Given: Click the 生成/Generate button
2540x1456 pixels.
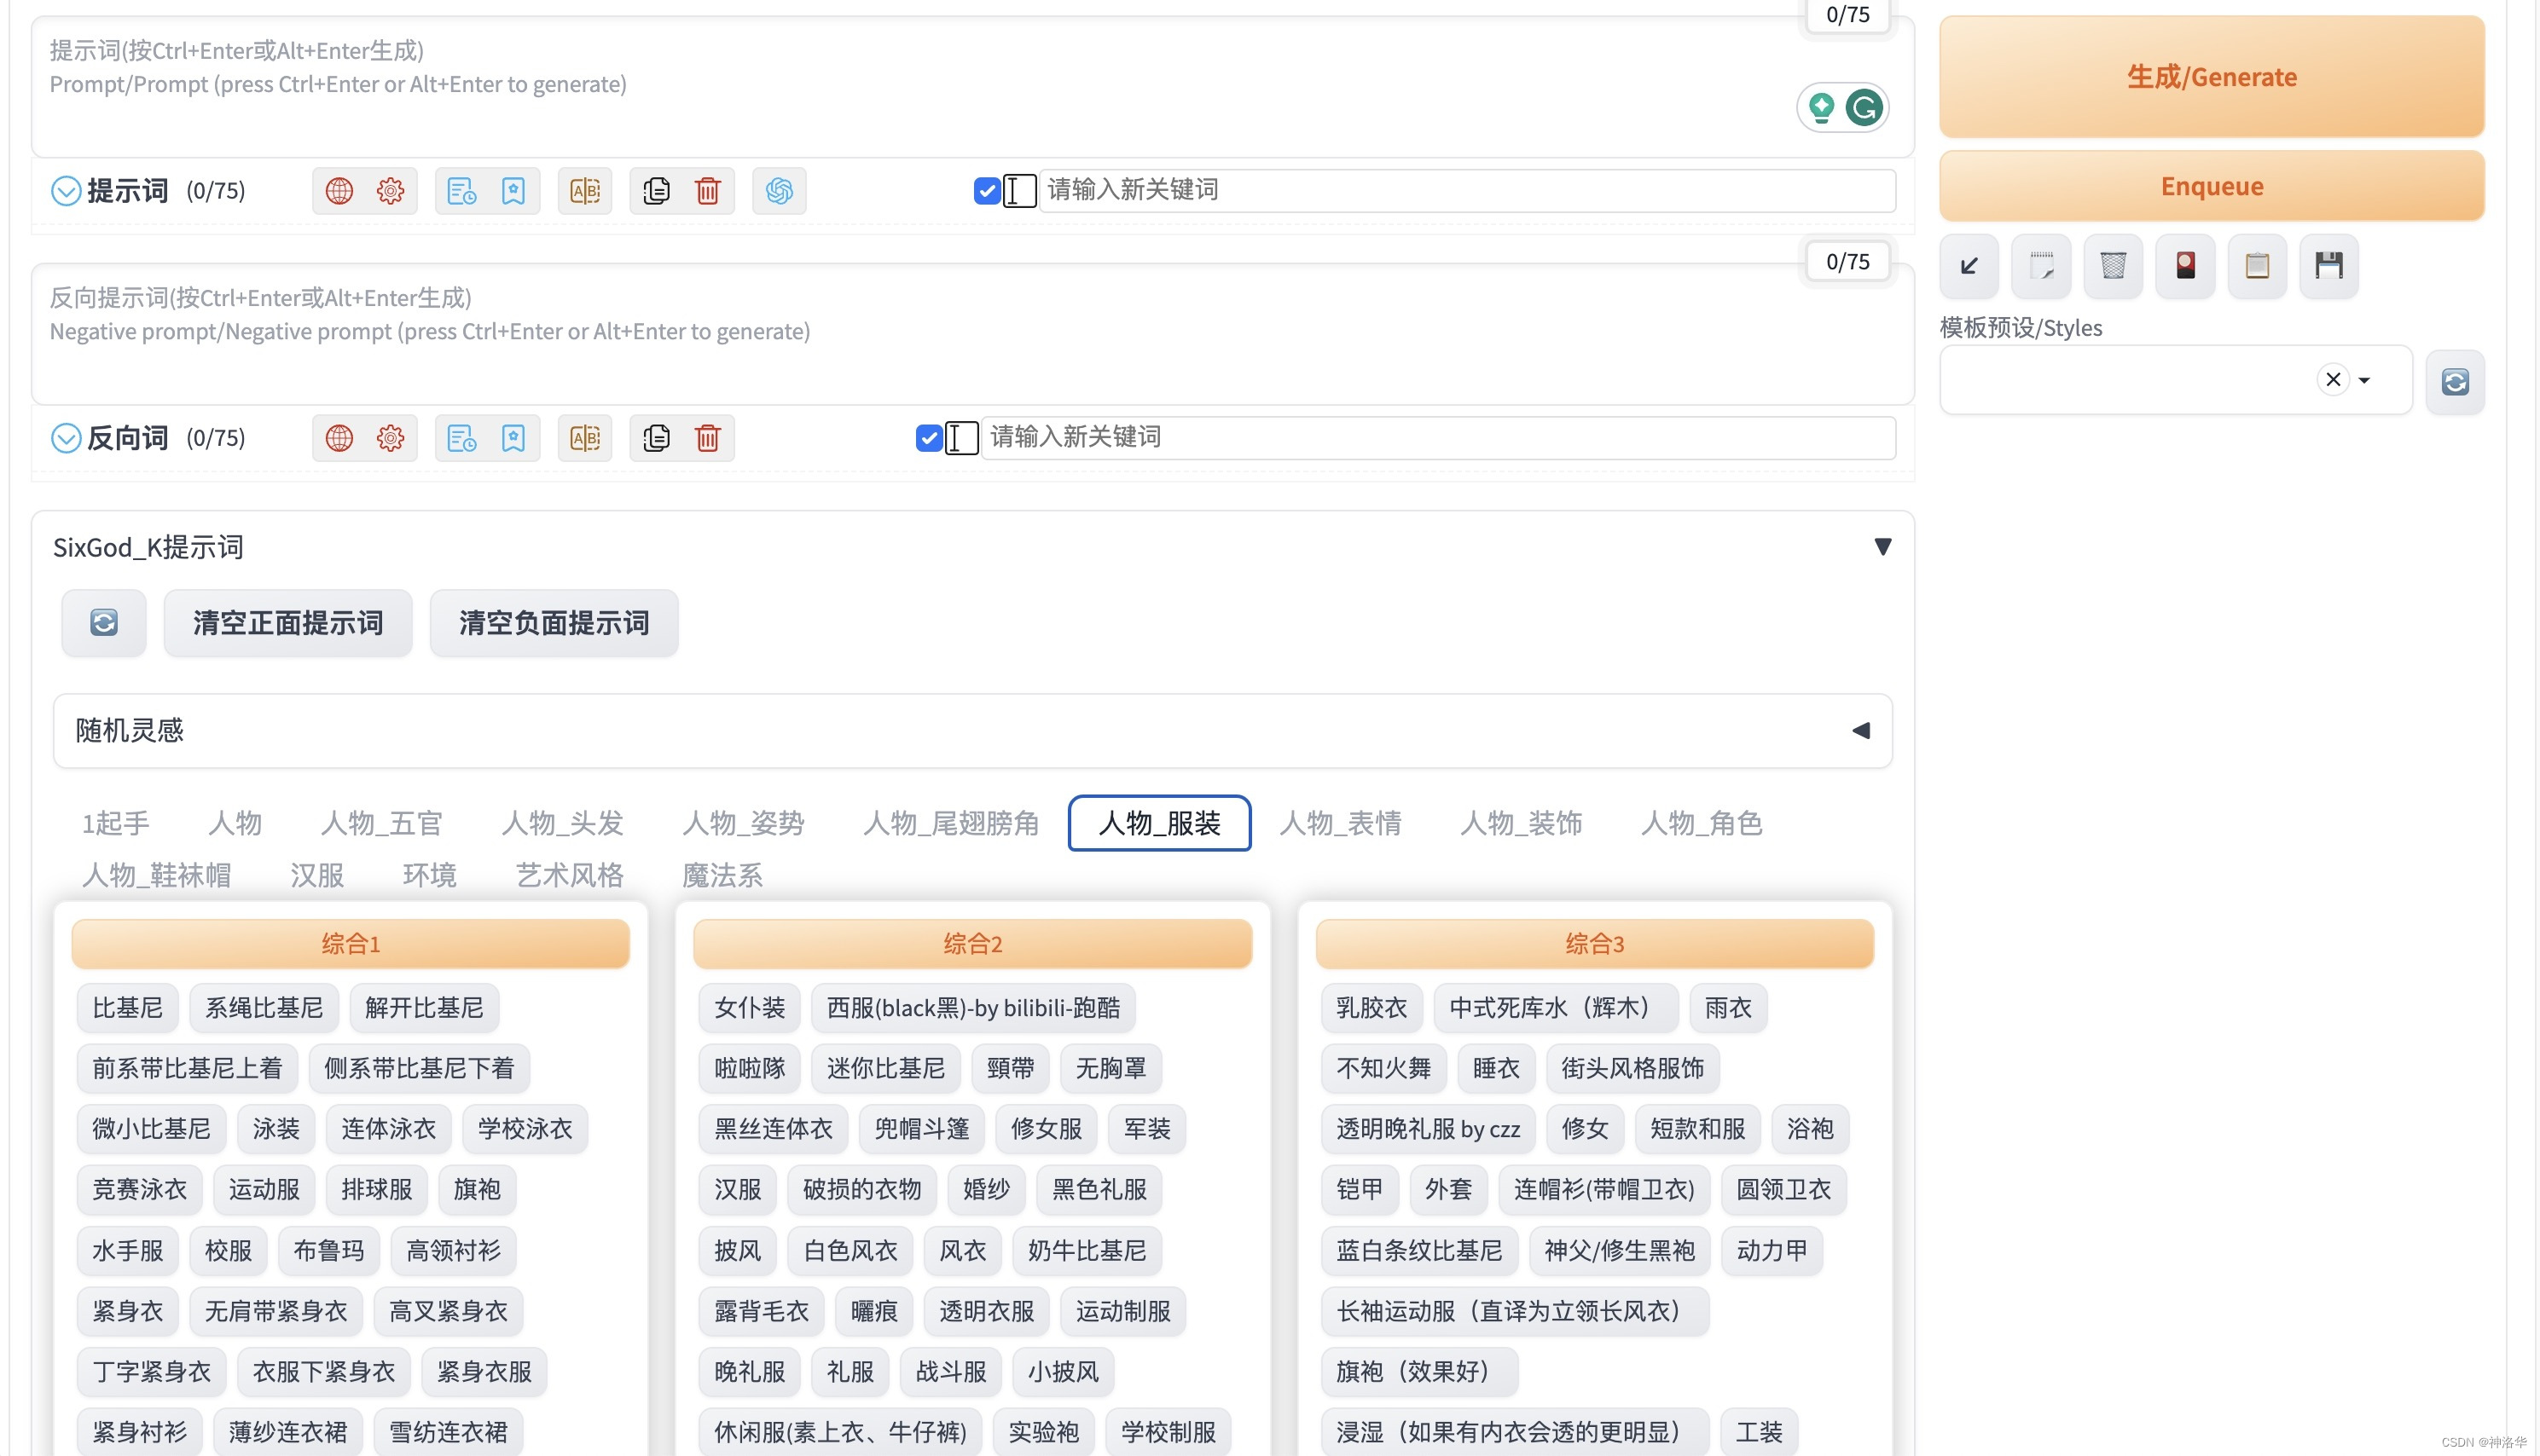Looking at the screenshot, I should tap(2211, 77).
